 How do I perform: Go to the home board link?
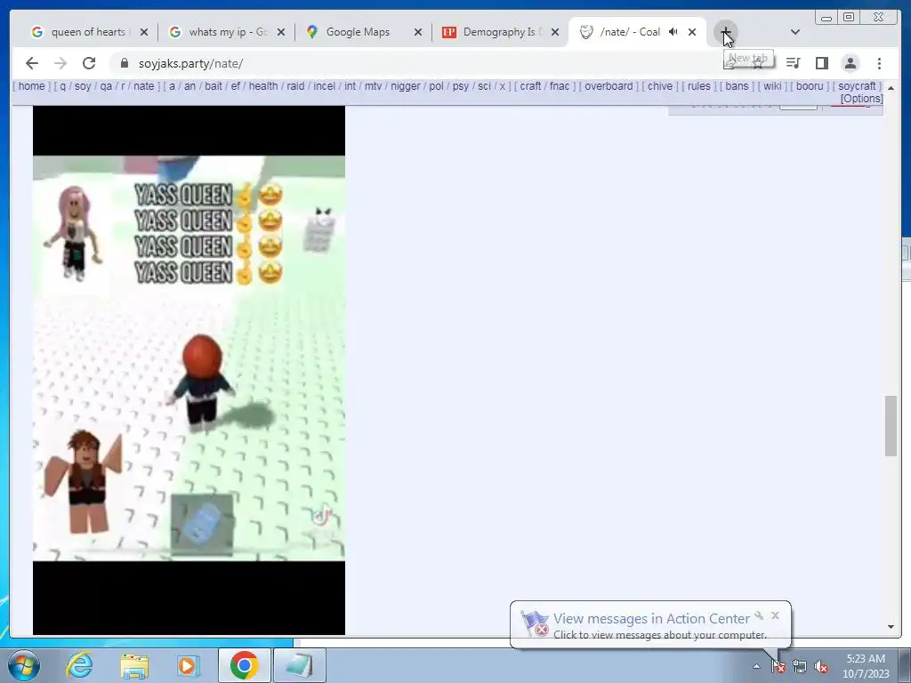tap(31, 86)
